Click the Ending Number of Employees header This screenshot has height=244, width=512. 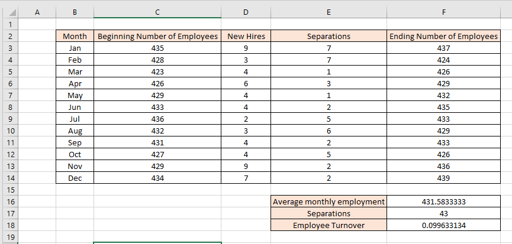pyautogui.click(x=443, y=36)
